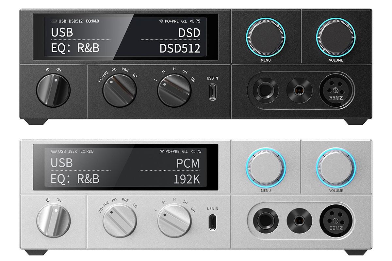The width and height of the screenshot is (392, 261).
Task: Click the small '192K' status on silver display
Action: tap(72, 152)
